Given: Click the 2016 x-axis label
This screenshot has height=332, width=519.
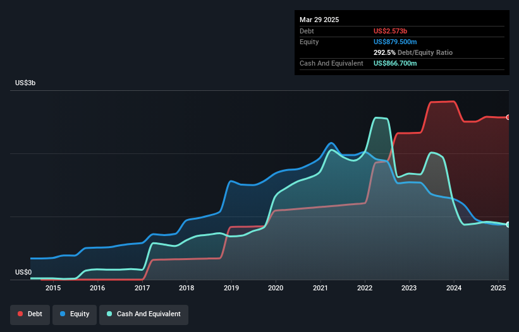Looking at the screenshot, I should (x=97, y=288).
